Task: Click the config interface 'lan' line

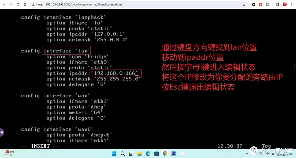Action: point(55,51)
